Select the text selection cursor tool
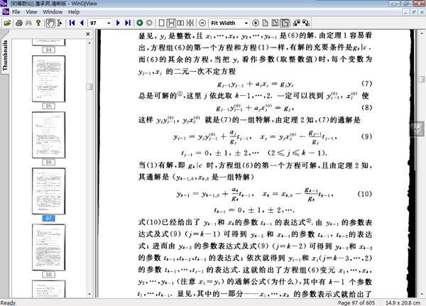 (60, 23)
